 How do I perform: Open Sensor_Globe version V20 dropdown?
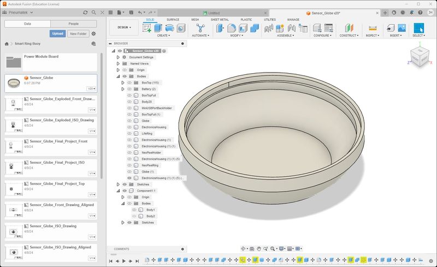coord(92,88)
